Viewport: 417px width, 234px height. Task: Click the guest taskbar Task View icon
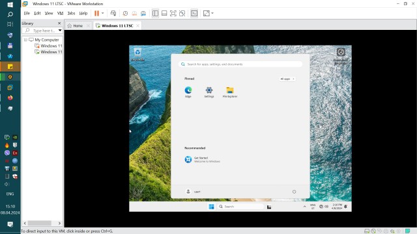pos(269,207)
